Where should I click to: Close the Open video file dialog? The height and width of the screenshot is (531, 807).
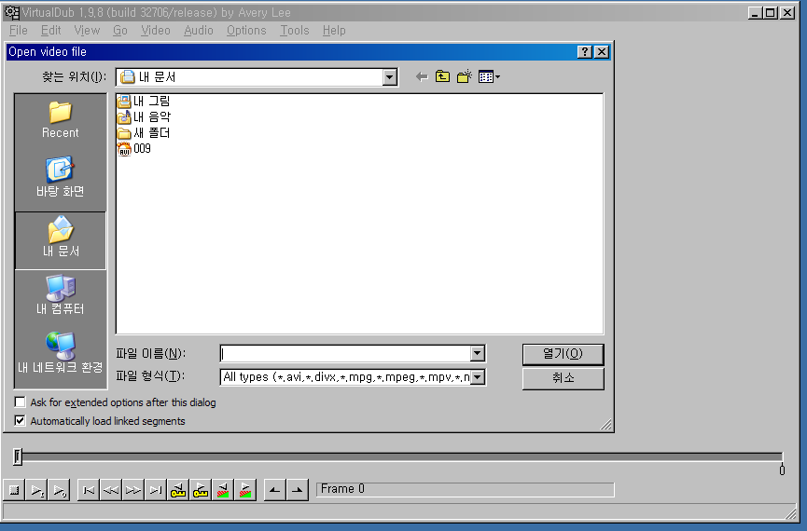tap(601, 52)
